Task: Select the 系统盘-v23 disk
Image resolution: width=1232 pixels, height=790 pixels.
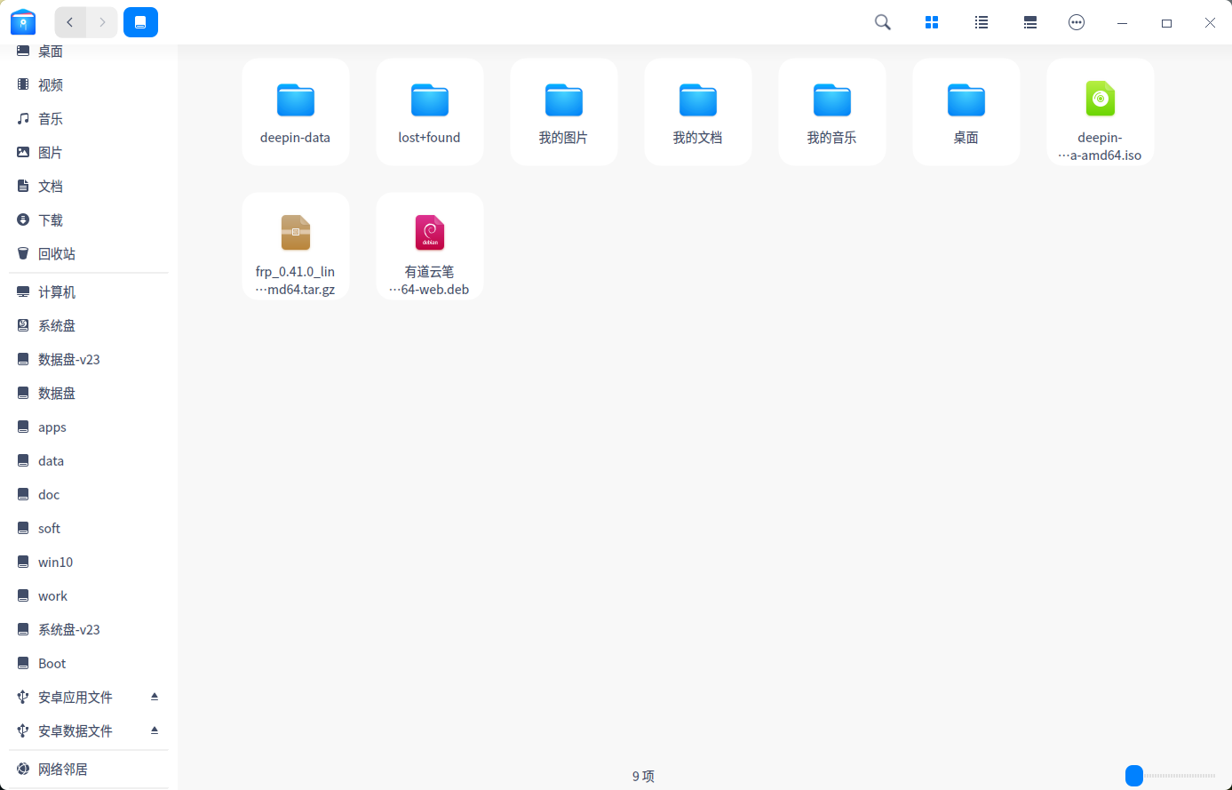Action: pyautogui.click(x=89, y=630)
